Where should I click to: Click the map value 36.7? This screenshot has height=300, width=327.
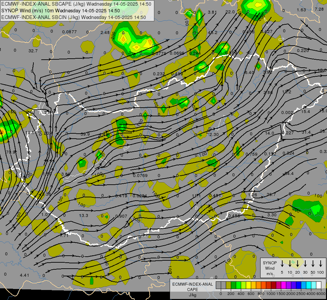coord(271,194)
